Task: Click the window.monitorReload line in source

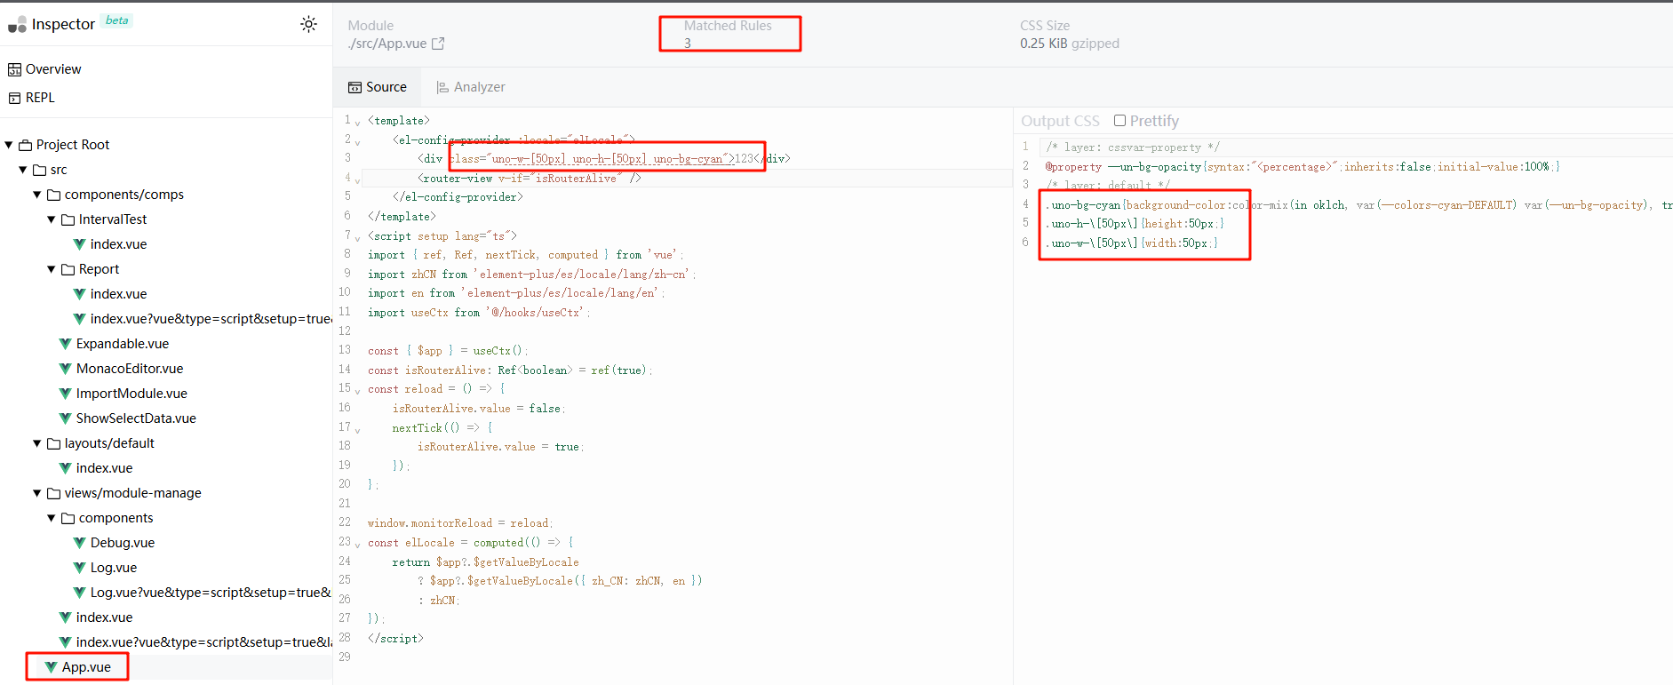Action: (460, 523)
